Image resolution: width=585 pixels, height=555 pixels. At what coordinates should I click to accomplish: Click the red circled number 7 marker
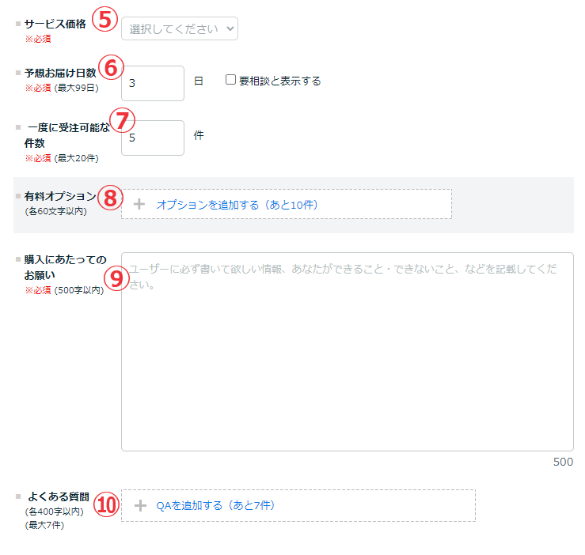coord(121,119)
